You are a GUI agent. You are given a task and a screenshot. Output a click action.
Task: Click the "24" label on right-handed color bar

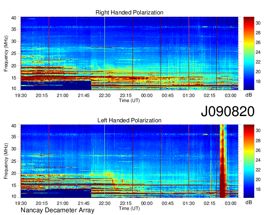258,52
